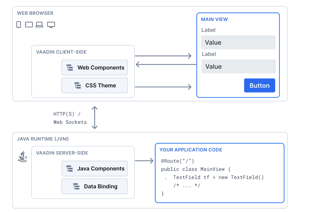Image resolution: width=311 pixels, height=212 pixels.
Task: Click the closing brace of the code
Action: [163, 194]
